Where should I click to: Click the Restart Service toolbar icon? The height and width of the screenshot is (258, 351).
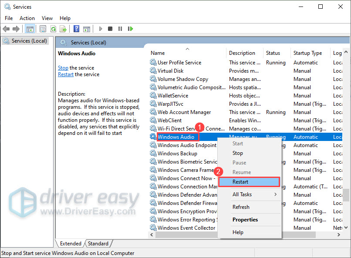coord(130,29)
